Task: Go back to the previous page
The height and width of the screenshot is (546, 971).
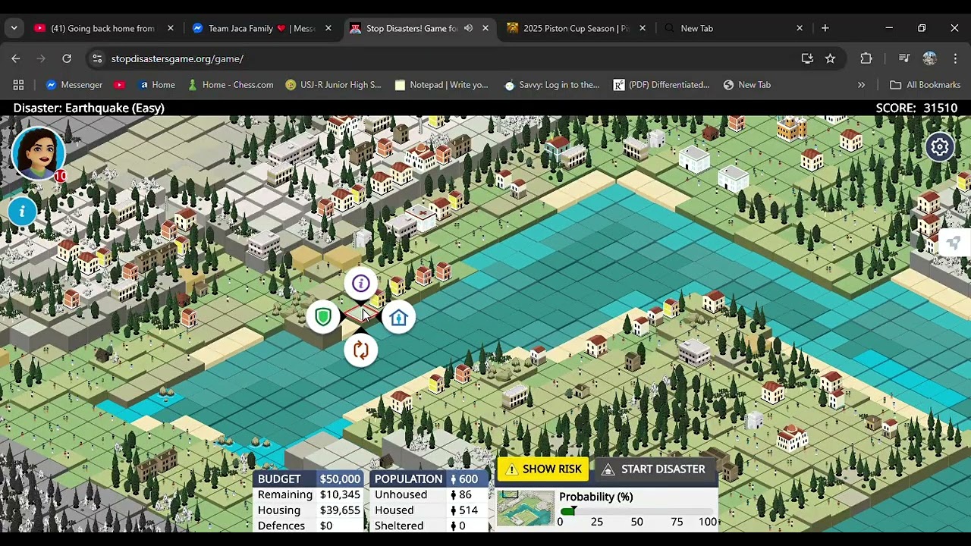Action: coord(15,58)
